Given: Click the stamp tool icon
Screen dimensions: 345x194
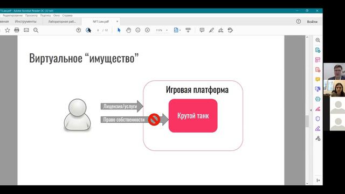Looking at the screenshot, I should (x=230, y=30).
